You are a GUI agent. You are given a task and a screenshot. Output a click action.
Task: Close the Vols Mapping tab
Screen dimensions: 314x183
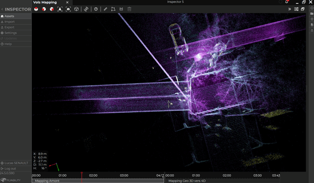67,2
